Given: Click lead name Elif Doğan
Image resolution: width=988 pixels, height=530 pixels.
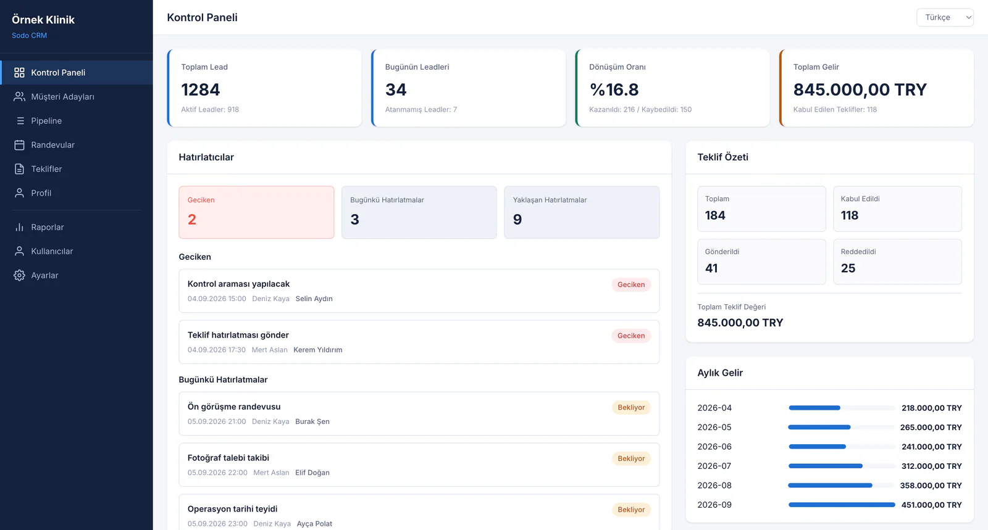Looking at the screenshot, I should (312, 473).
